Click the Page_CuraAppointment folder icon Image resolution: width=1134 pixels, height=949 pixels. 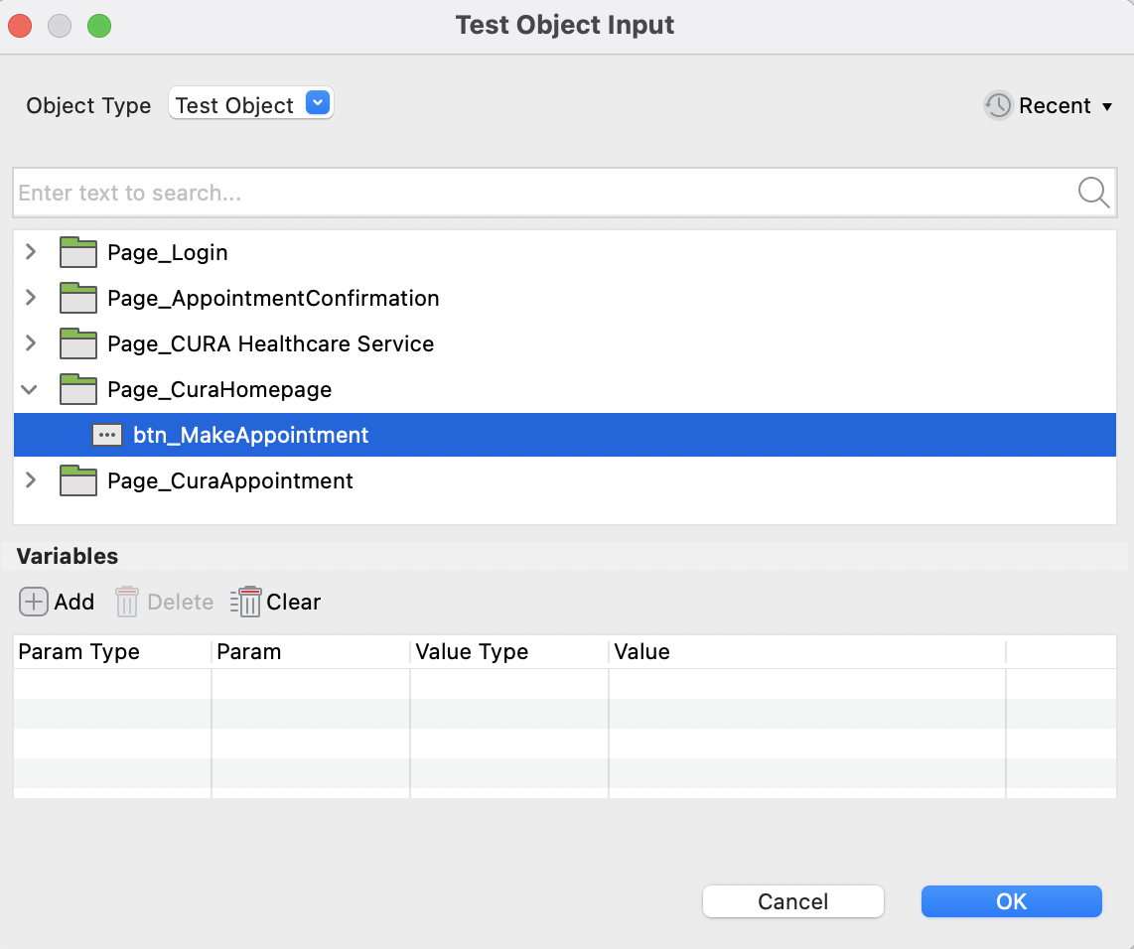pyautogui.click(x=77, y=480)
